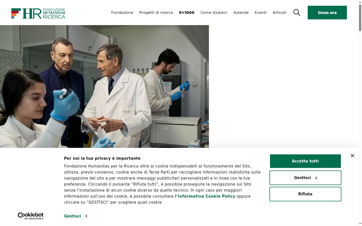Open the Fondazione menu
Screen dimensions: 362x226
122,13
